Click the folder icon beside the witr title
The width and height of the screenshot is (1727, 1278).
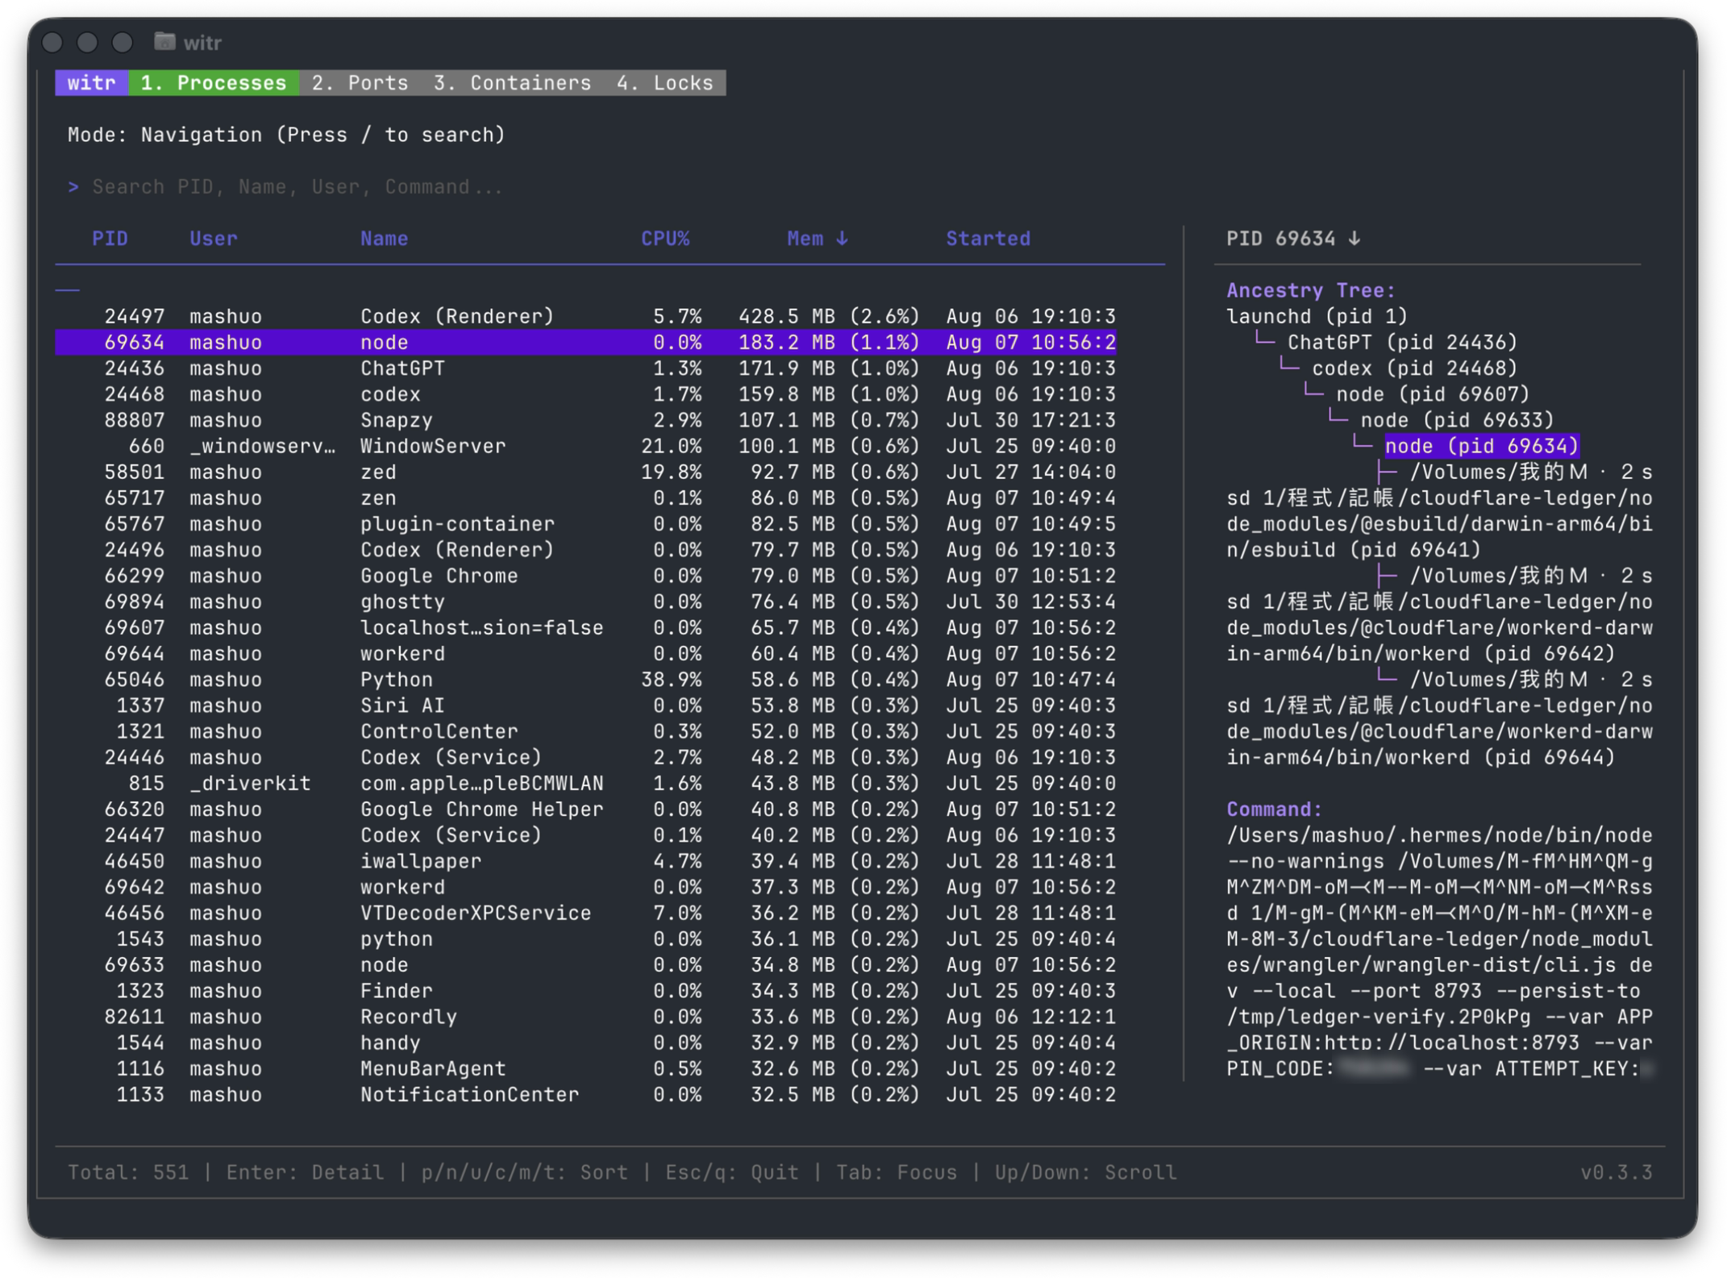(x=164, y=41)
